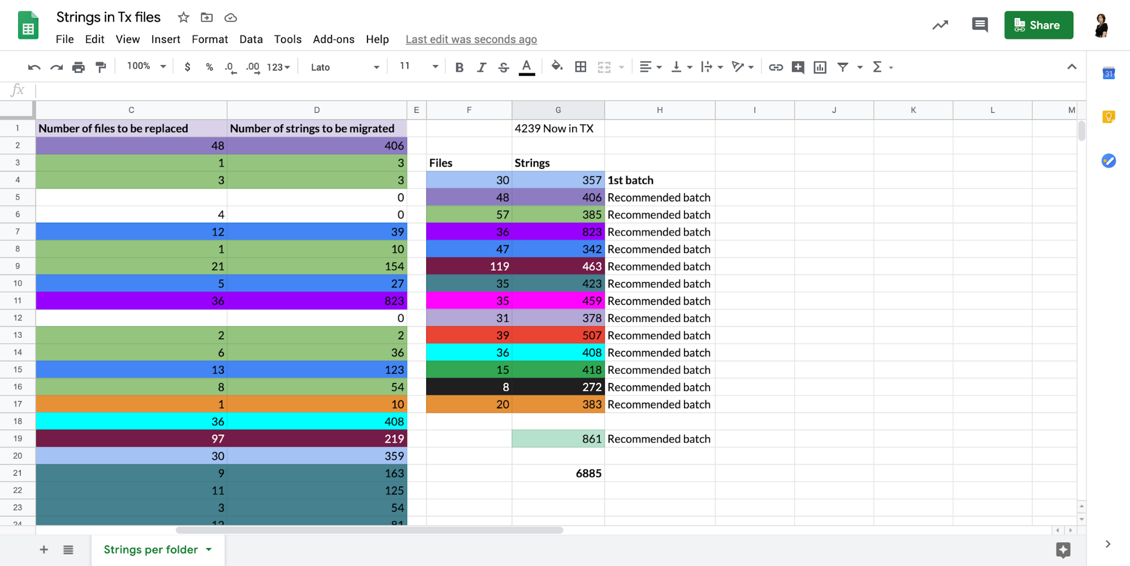Open the Tools menu

click(288, 40)
